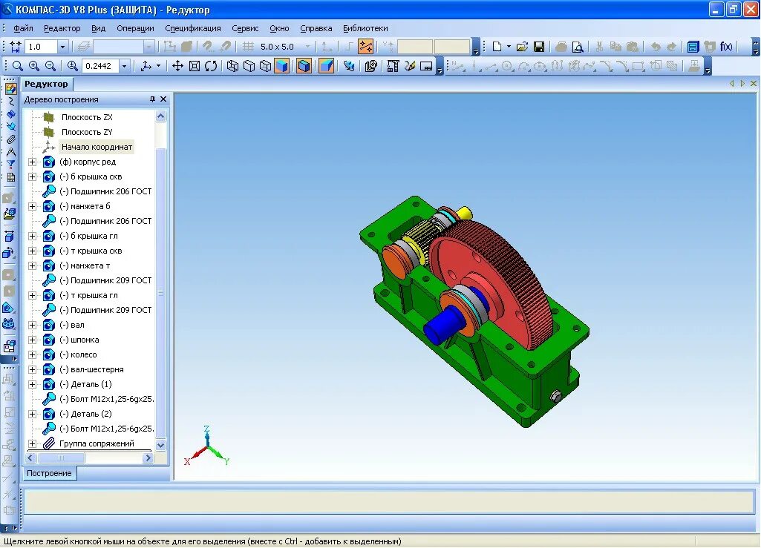Image resolution: width=761 pixels, height=548 pixels.
Task: Open print preview icon
Action: click(578, 47)
